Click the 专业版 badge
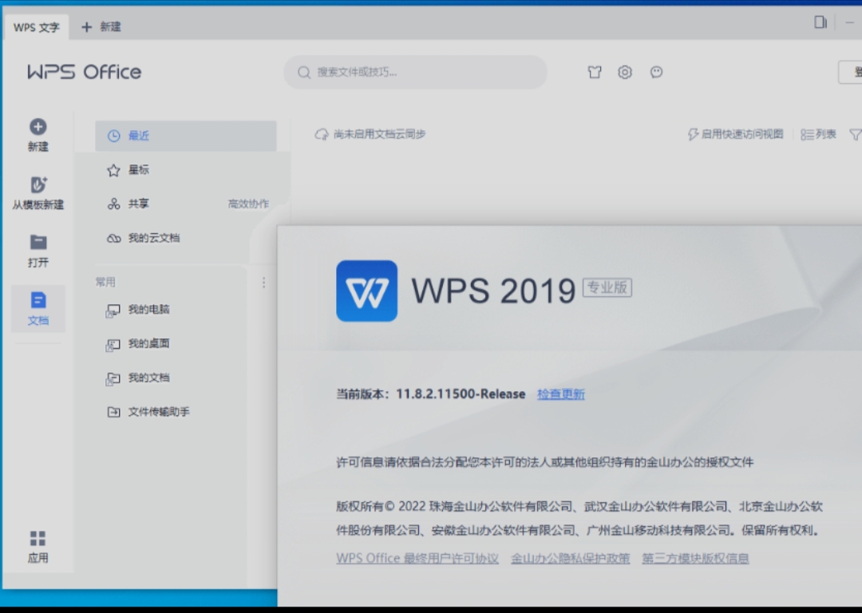This screenshot has width=862, height=613. (x=607, y=287)
